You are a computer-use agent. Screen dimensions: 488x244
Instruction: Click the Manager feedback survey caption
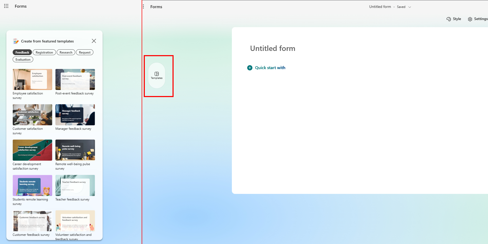pyautogui.click(x=73, y=129)
